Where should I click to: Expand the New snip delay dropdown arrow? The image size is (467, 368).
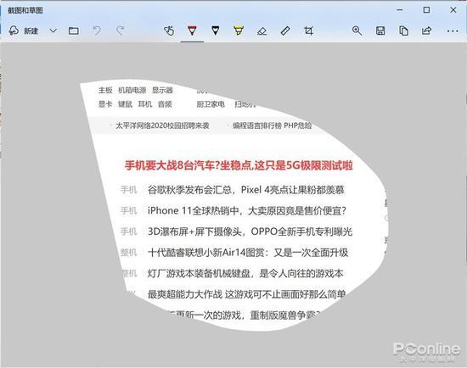pyautogui.click(x=53, y=31)
